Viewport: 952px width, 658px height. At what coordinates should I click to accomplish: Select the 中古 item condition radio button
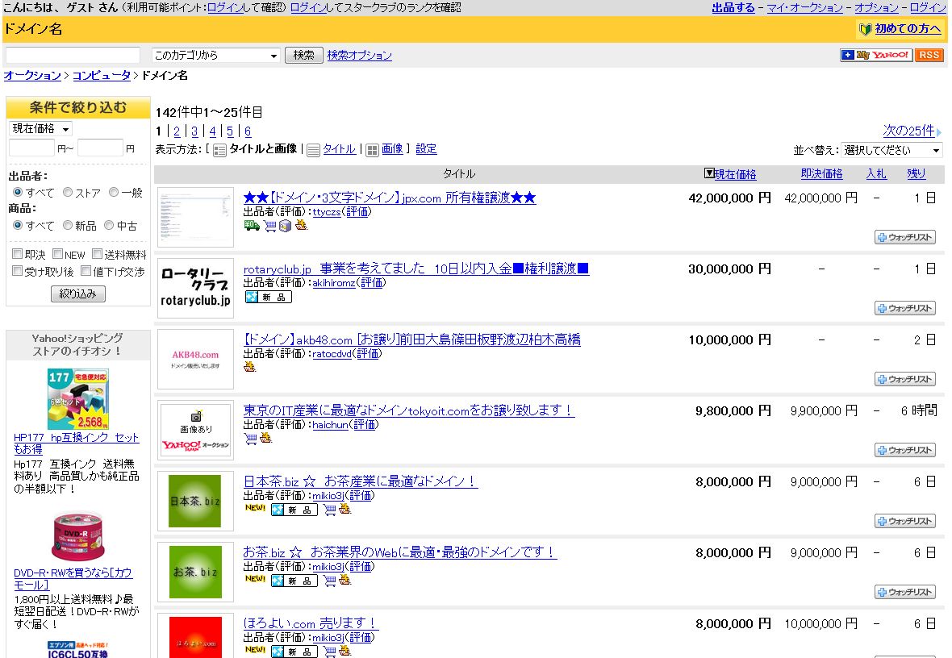coord(109,225)
